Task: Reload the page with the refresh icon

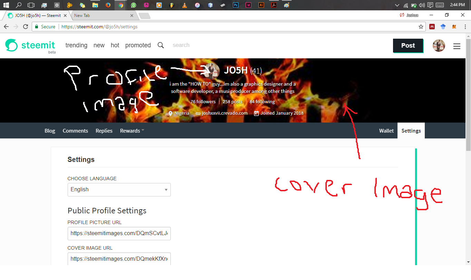Action: point(26,27)
